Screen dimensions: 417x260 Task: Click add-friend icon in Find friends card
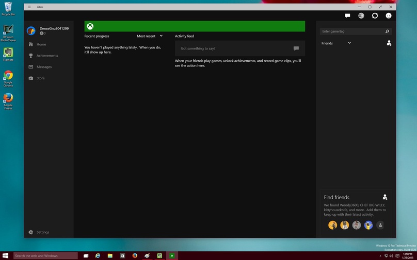point(385,197)
